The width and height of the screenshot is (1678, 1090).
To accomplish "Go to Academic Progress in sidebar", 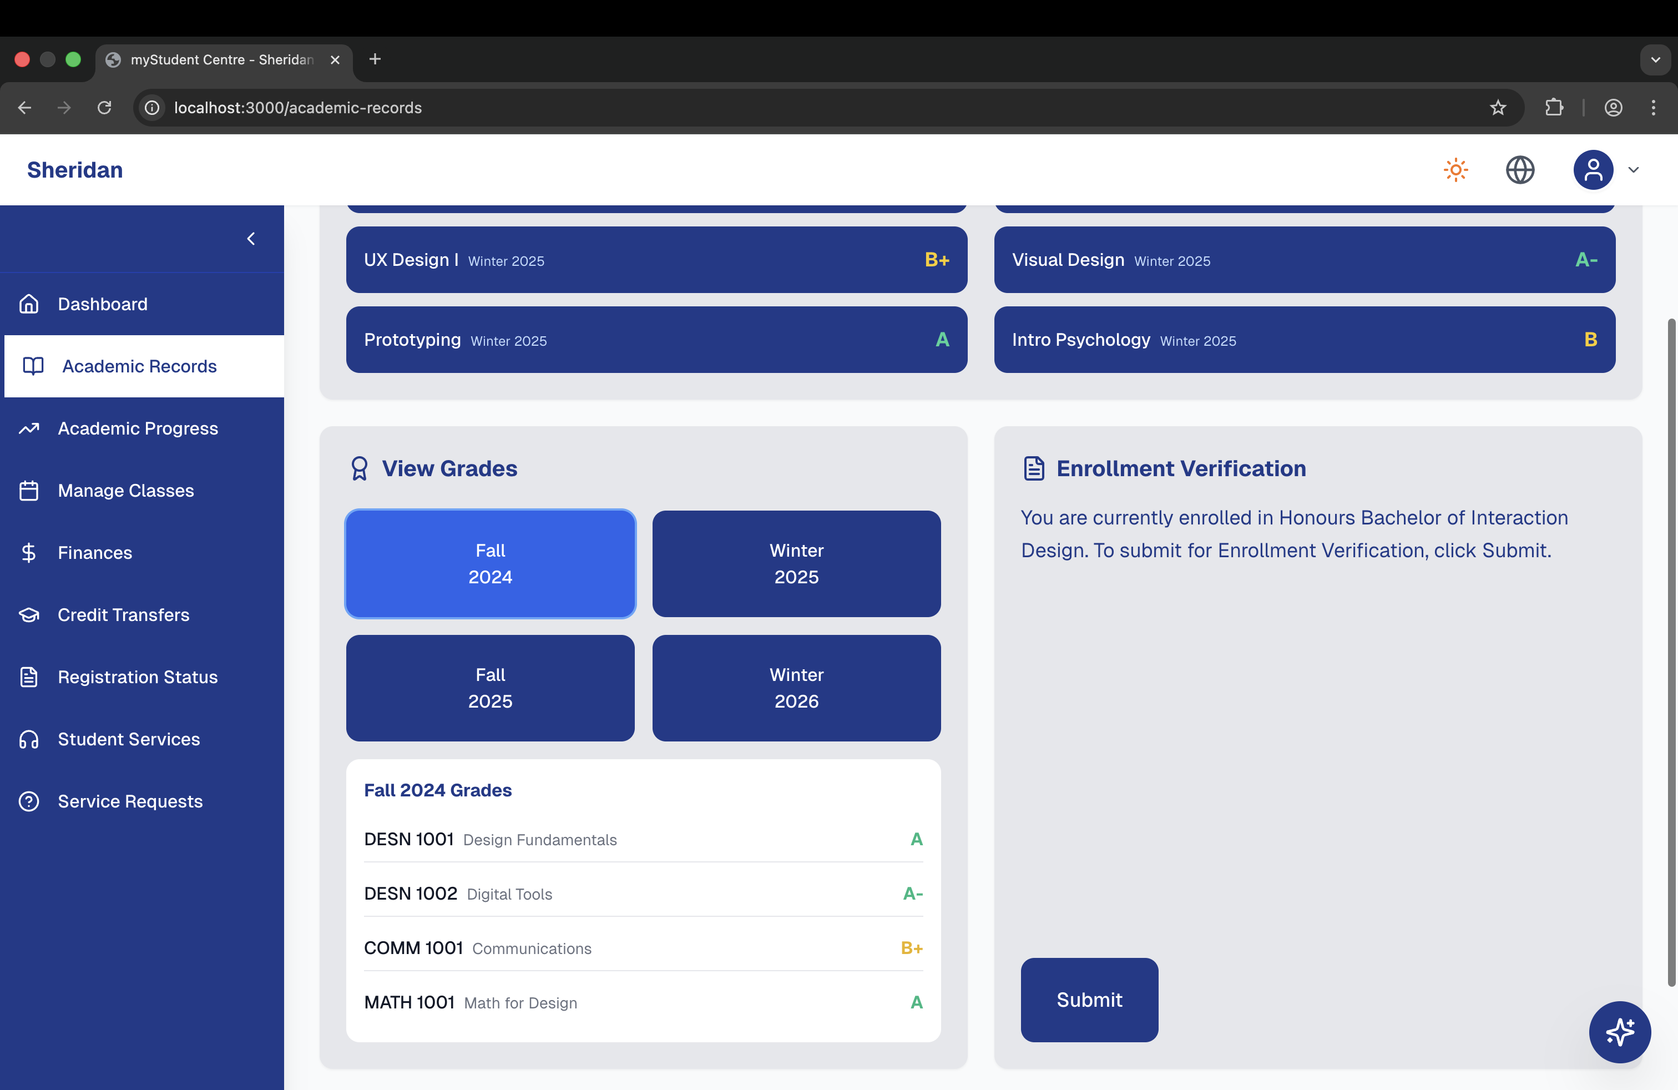I will (x=138, y=428).
